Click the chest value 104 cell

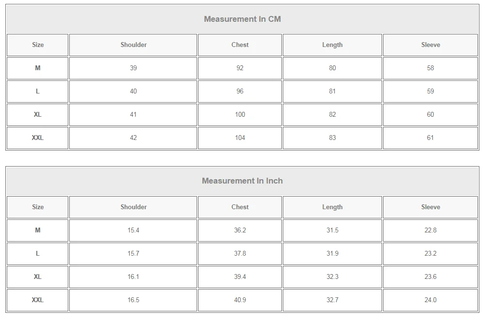[x=240, y=138]
